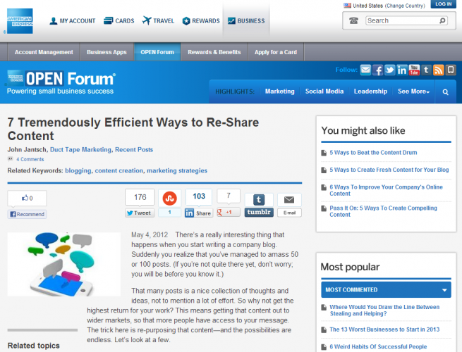Select the Rewards & Benefits tab

214,52
